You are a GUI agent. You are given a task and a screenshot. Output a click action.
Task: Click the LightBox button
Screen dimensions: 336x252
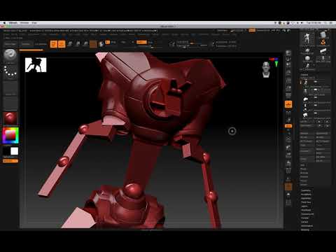pos(10,44)
